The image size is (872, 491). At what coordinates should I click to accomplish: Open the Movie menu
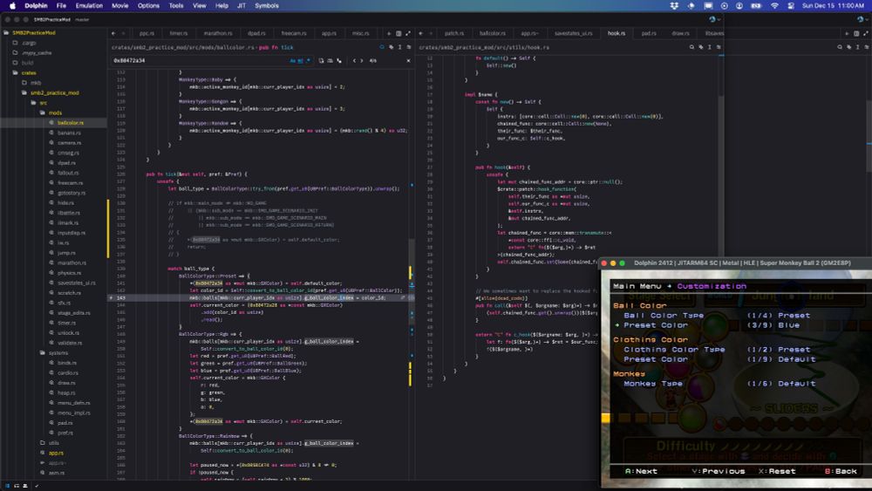point(120,5)
